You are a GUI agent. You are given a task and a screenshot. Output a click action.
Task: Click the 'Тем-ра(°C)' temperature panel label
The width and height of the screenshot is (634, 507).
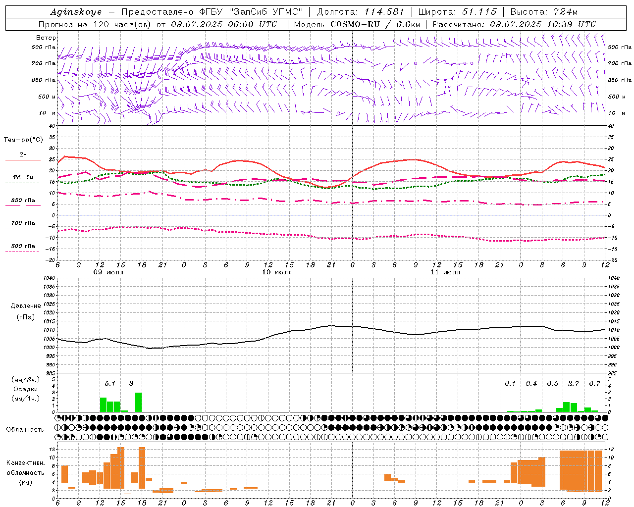[24, 140]
